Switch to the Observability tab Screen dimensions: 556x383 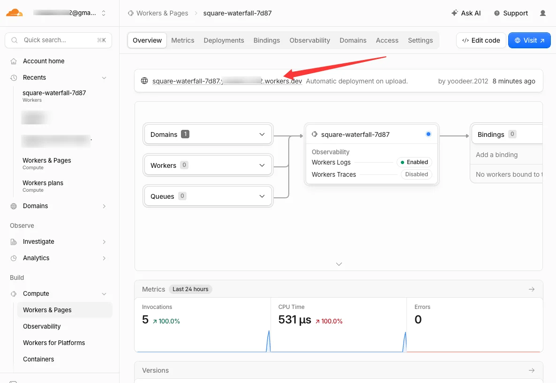tap(309, 40)
